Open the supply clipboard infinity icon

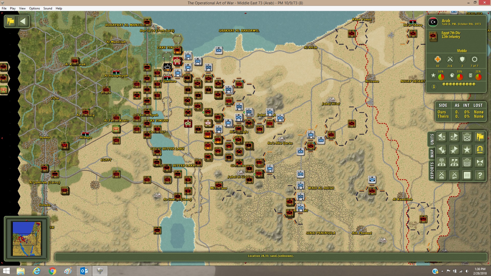pos(467,163)
